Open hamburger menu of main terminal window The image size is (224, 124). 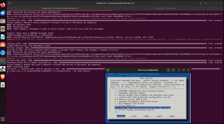pos(206,3)
